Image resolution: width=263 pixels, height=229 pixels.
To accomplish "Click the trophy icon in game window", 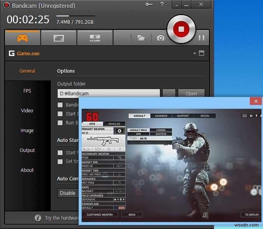I will click(x=256, y=116).
